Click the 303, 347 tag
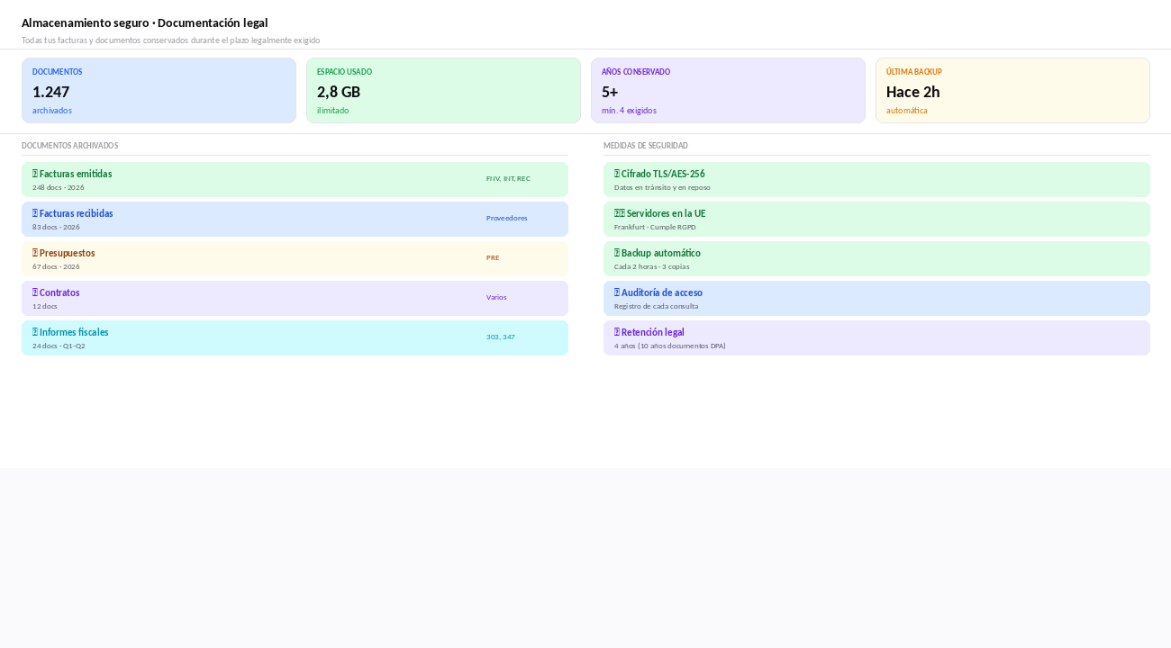The height and width of the screenshot is (648, 1171). [x=500, y=337]
